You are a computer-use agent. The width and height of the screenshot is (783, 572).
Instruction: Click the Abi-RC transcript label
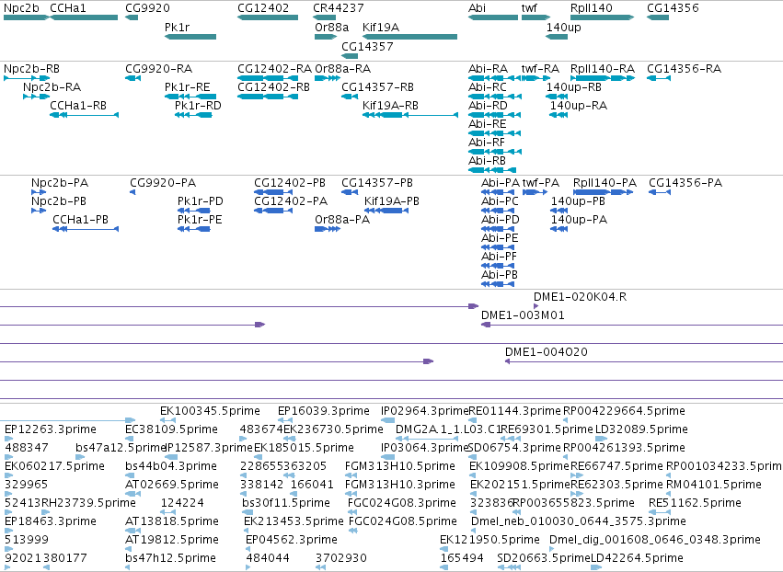coord(488,86)
